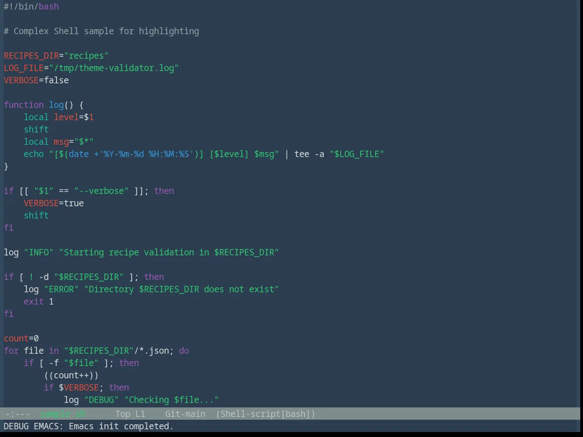Click the == operator in the if test

(x=64, y=191)
